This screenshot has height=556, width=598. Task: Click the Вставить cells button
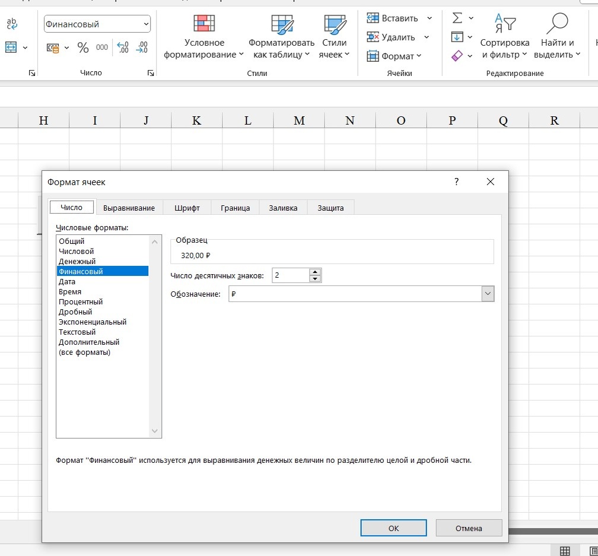click(x=392, y=18)
